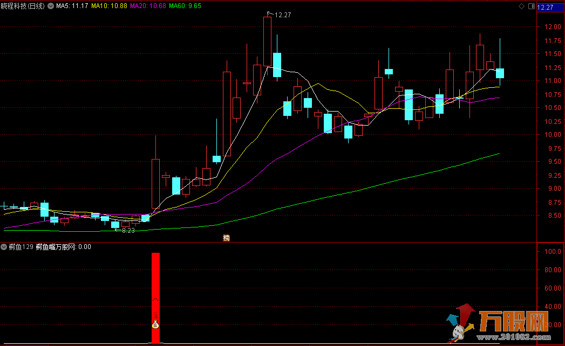Click the 11.50 price axis label
Viewport: 565px width, 346px height.
(553, 54)
